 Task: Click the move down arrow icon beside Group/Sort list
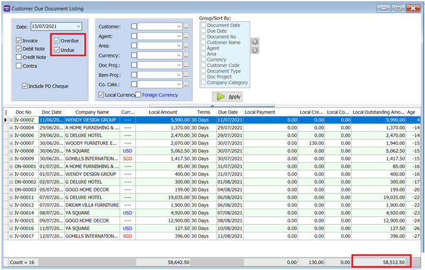(x=255, y=50)
